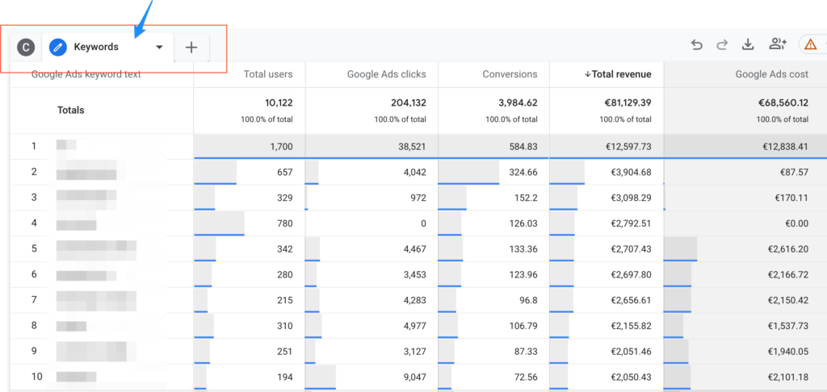This screenshot has width=827, height=392.
Task: Click row 3 users value 329
Action: coord(285,198)
